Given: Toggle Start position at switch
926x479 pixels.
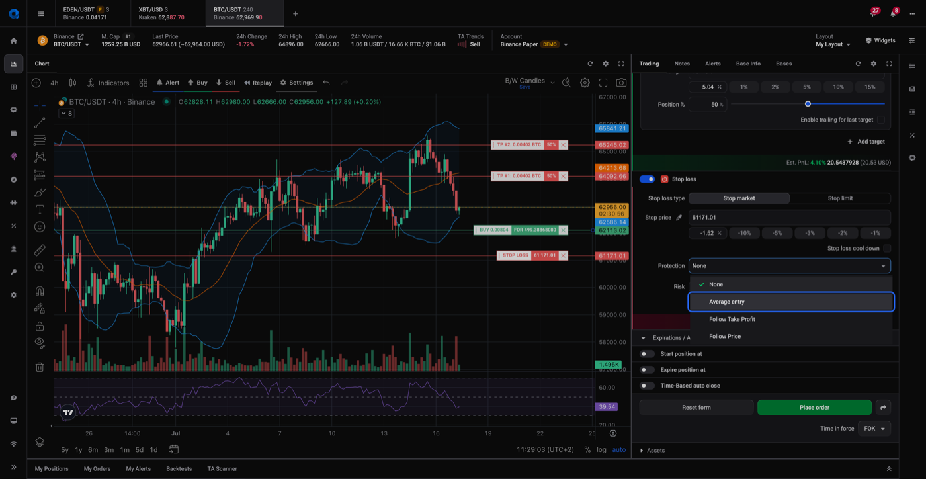Looking at the screenshot, I should pyautogui.click(x=648, y=354).
